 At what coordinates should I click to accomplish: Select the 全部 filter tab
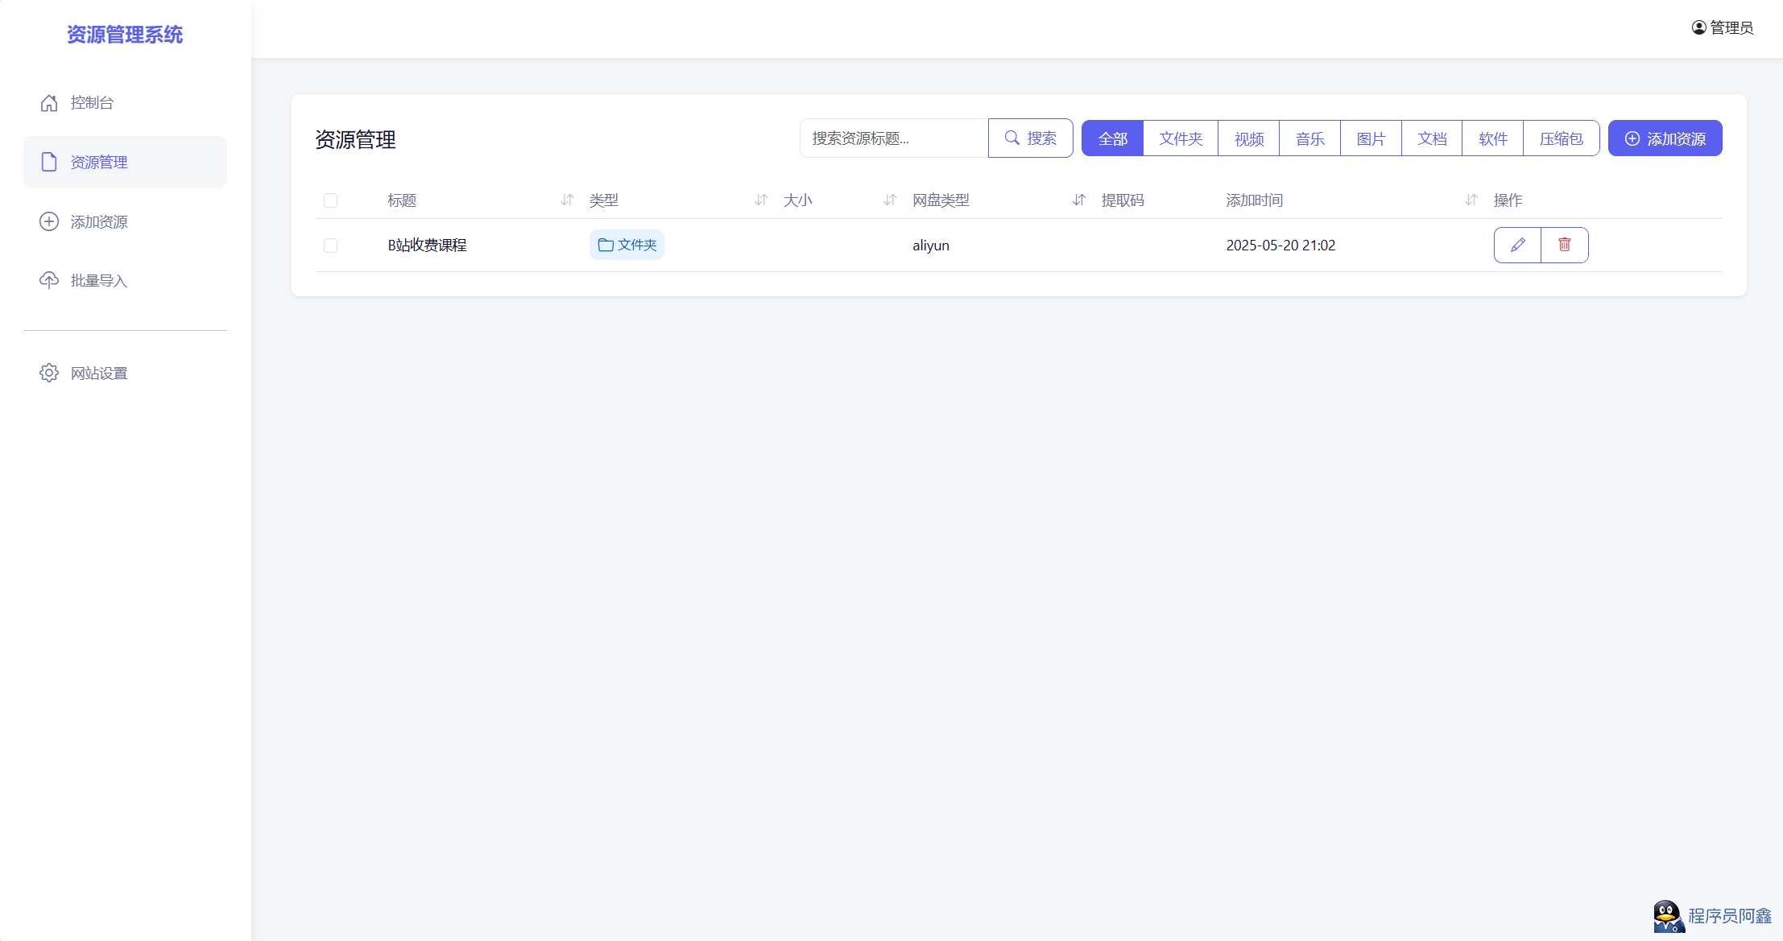click(1112, 138)
